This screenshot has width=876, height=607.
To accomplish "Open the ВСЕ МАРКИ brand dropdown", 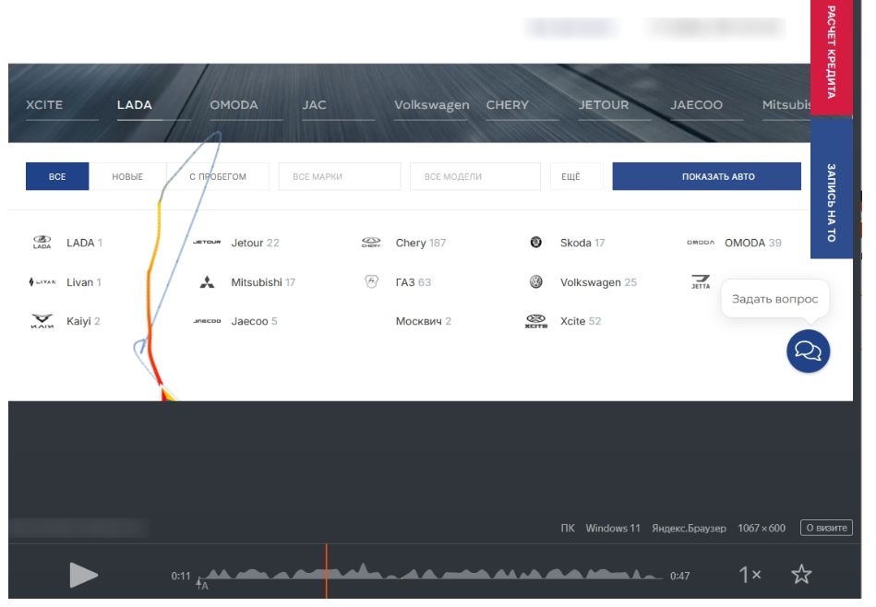I will point(340,176).
